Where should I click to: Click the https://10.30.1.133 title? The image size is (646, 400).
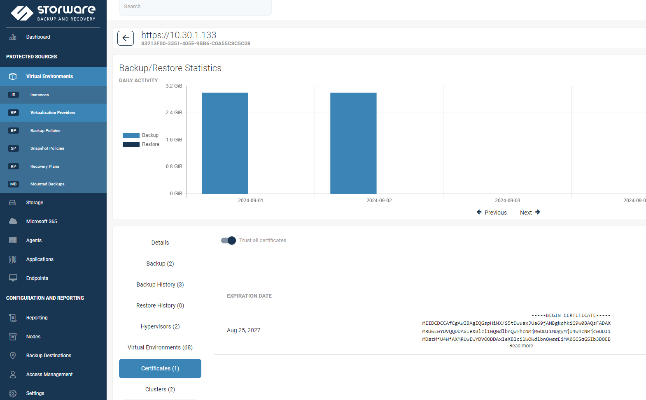pos(179,35)
